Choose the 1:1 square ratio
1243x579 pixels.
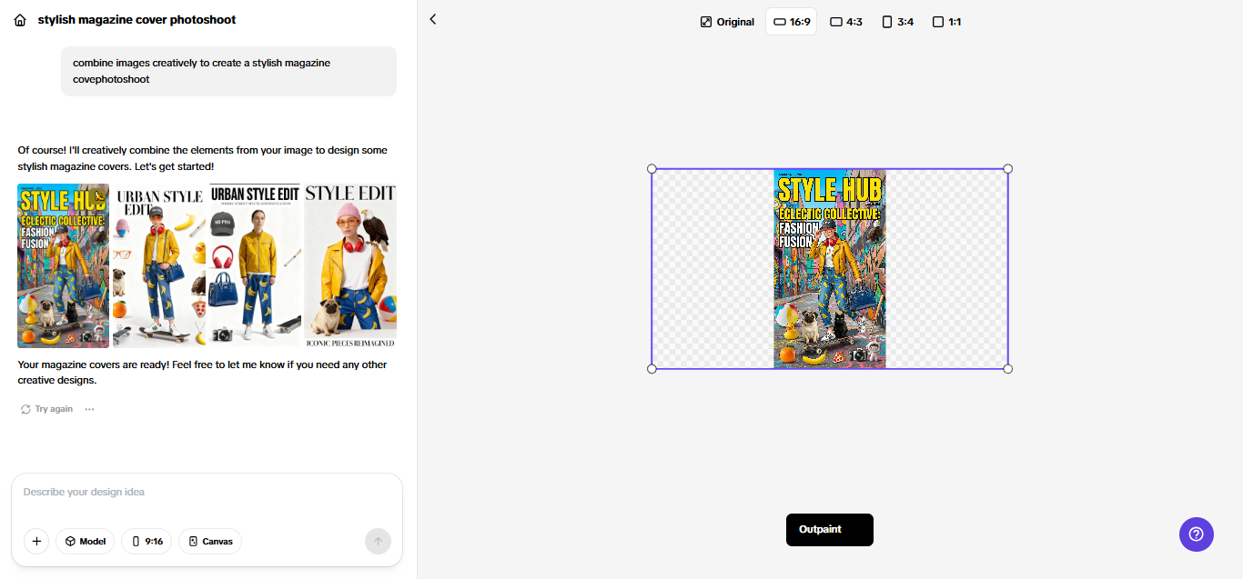tap(947, 22)
